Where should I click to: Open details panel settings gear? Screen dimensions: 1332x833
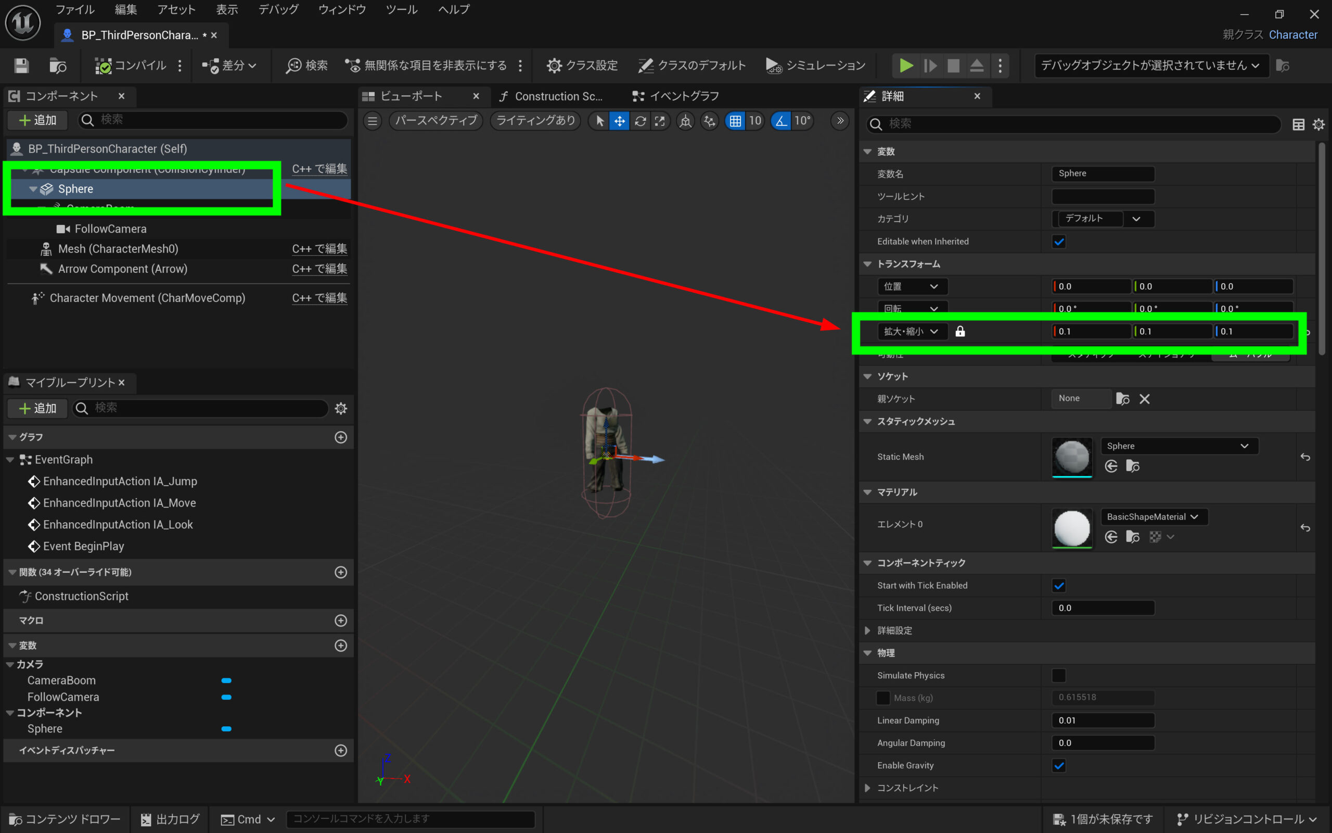tap(1318, 124)
